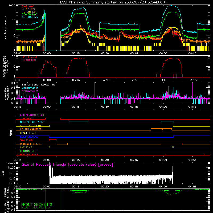Select the 6-12 keV legend label
Viewport: 213px width, 213px height.
pyautogui.click(x=28, y=9)
